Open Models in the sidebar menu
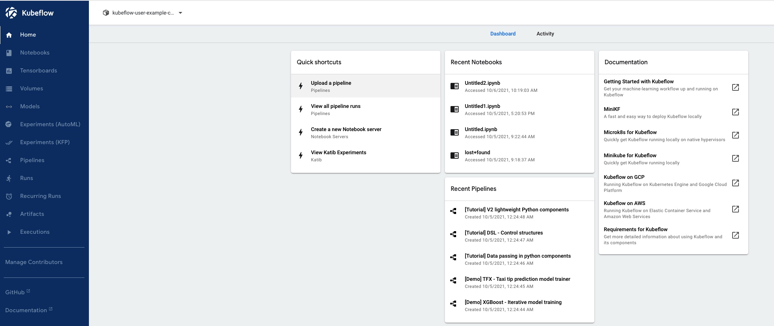774x326 pixels. tap(44, 106)
